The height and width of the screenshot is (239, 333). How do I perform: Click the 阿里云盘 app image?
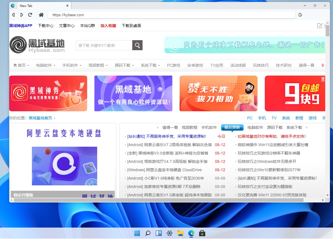pos(65,166)
